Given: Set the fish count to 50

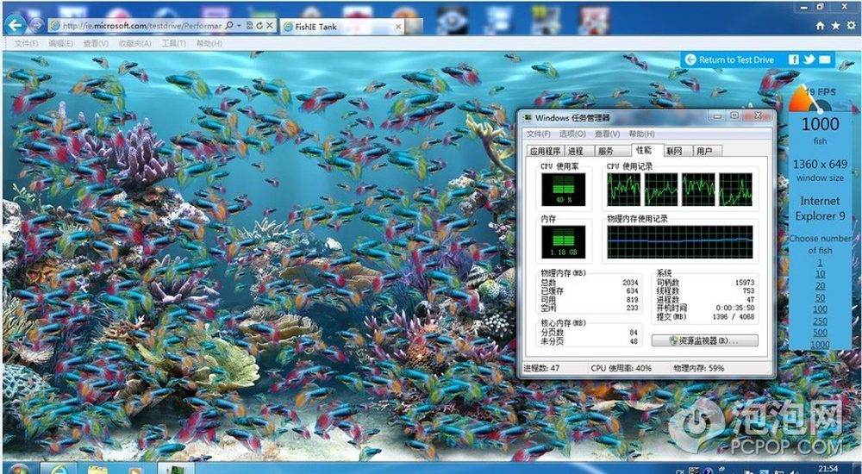Looking at the screenshot, I should (x=820, y=297).
